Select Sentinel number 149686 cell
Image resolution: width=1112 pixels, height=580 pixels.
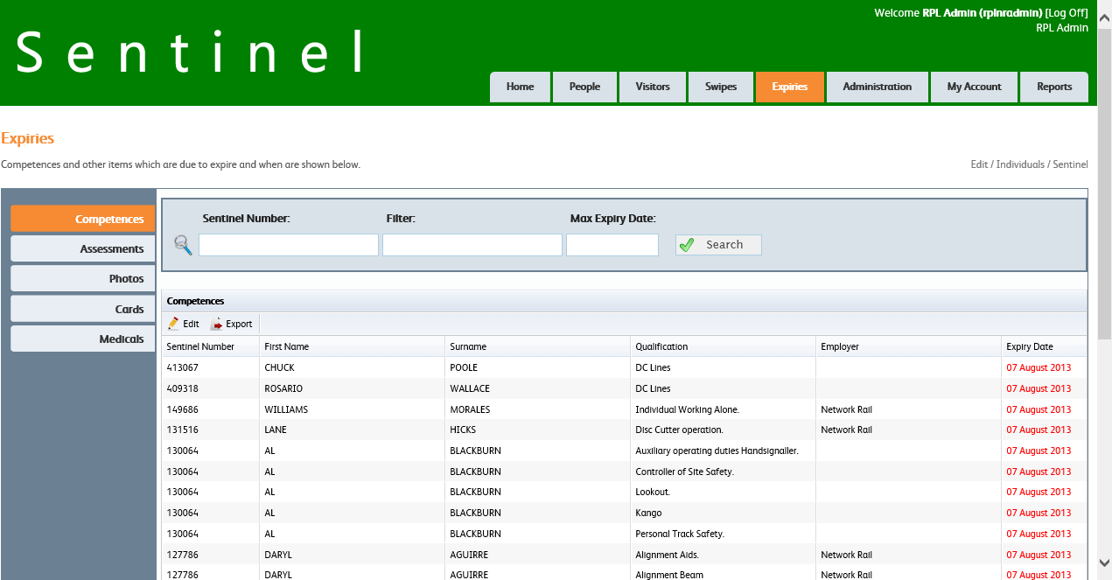(x=211, y=409)
